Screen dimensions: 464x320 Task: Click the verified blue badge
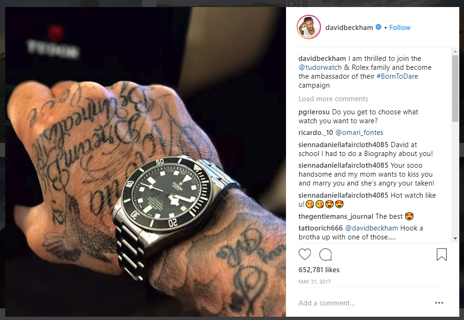[379, 27]
